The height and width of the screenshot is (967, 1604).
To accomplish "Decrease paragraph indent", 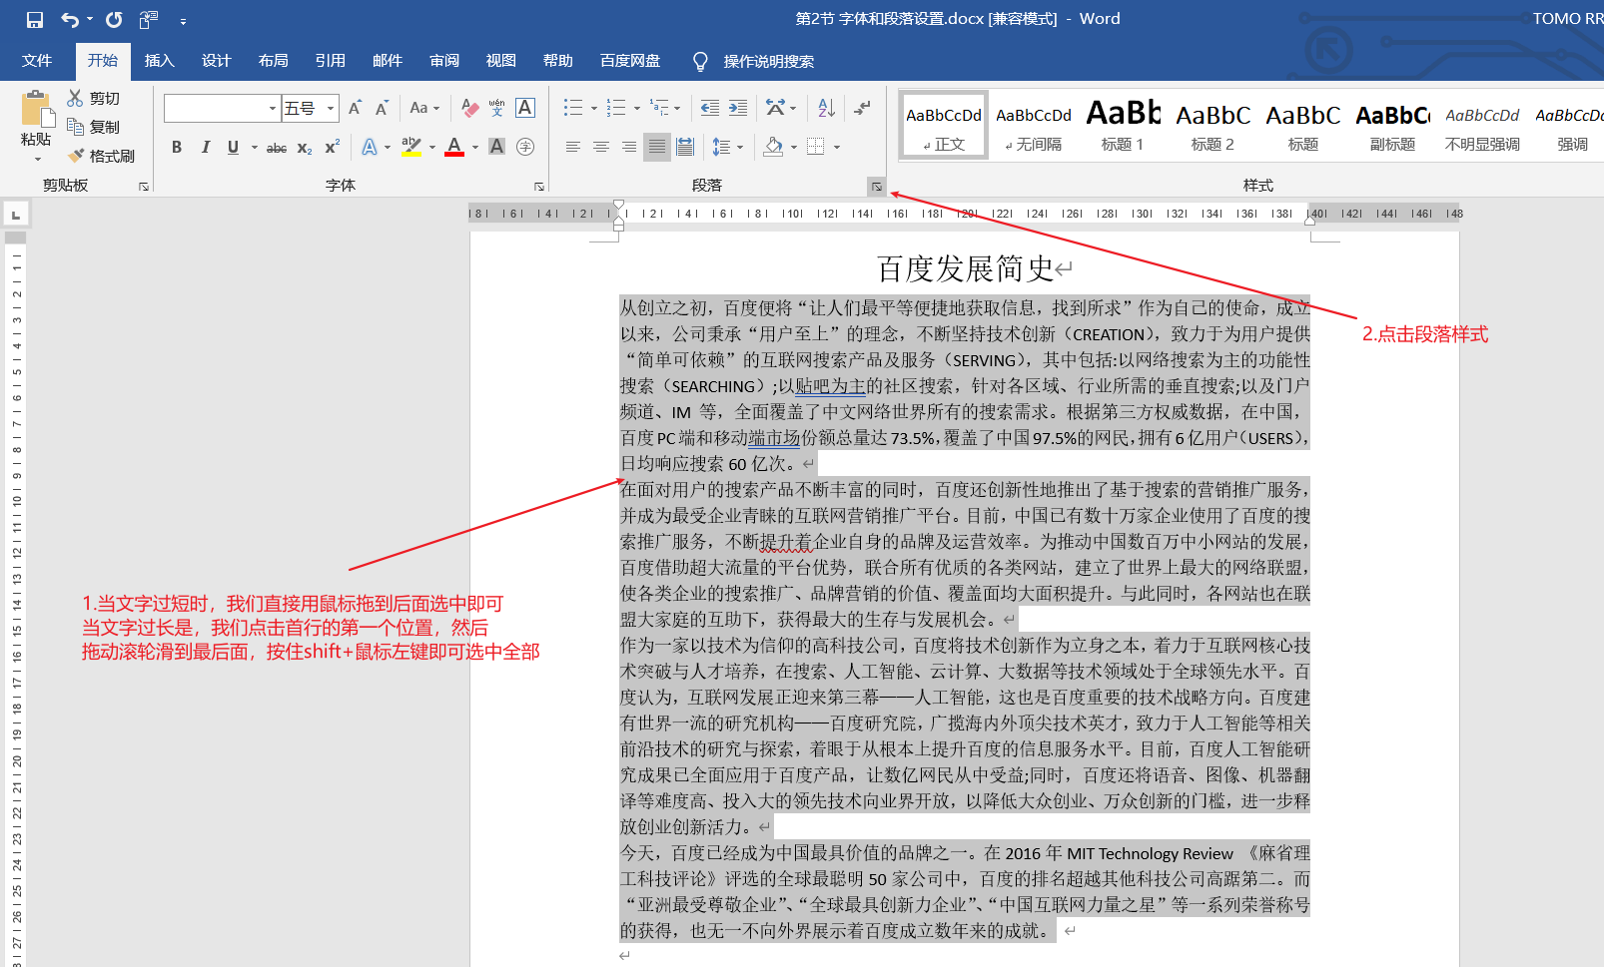I will [x=710, y=108].
